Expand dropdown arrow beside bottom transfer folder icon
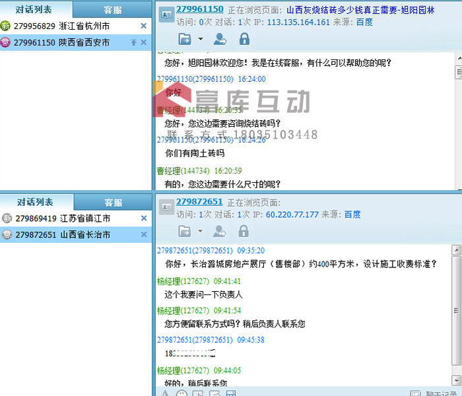This screenshot has width=462, height=396. point(201,231)
